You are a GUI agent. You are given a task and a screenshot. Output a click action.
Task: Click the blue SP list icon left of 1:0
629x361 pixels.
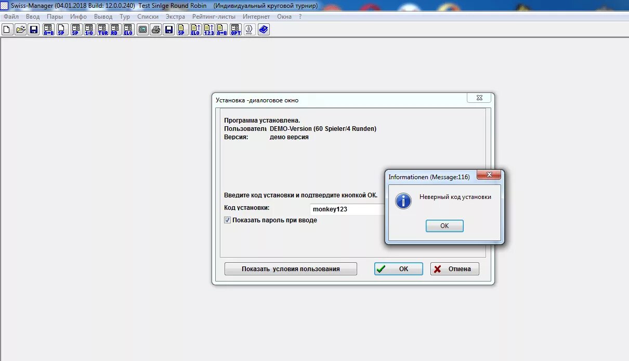tap(75, 30)
